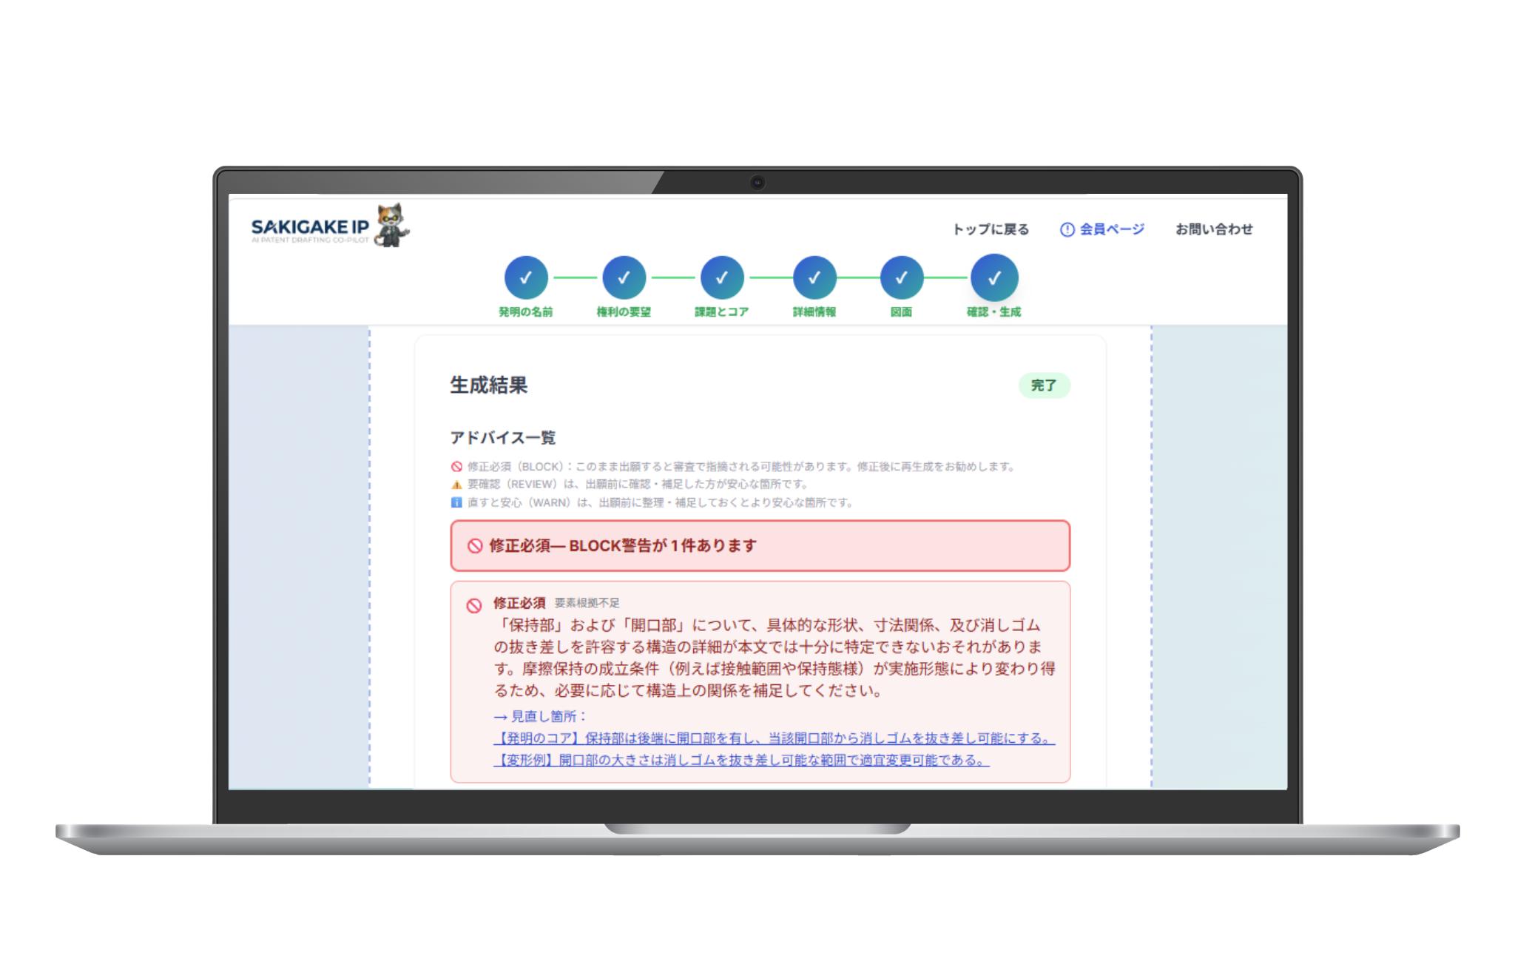
Task: Click the 修正必須 BLOCK警告 banner
Action: (760, 546)
